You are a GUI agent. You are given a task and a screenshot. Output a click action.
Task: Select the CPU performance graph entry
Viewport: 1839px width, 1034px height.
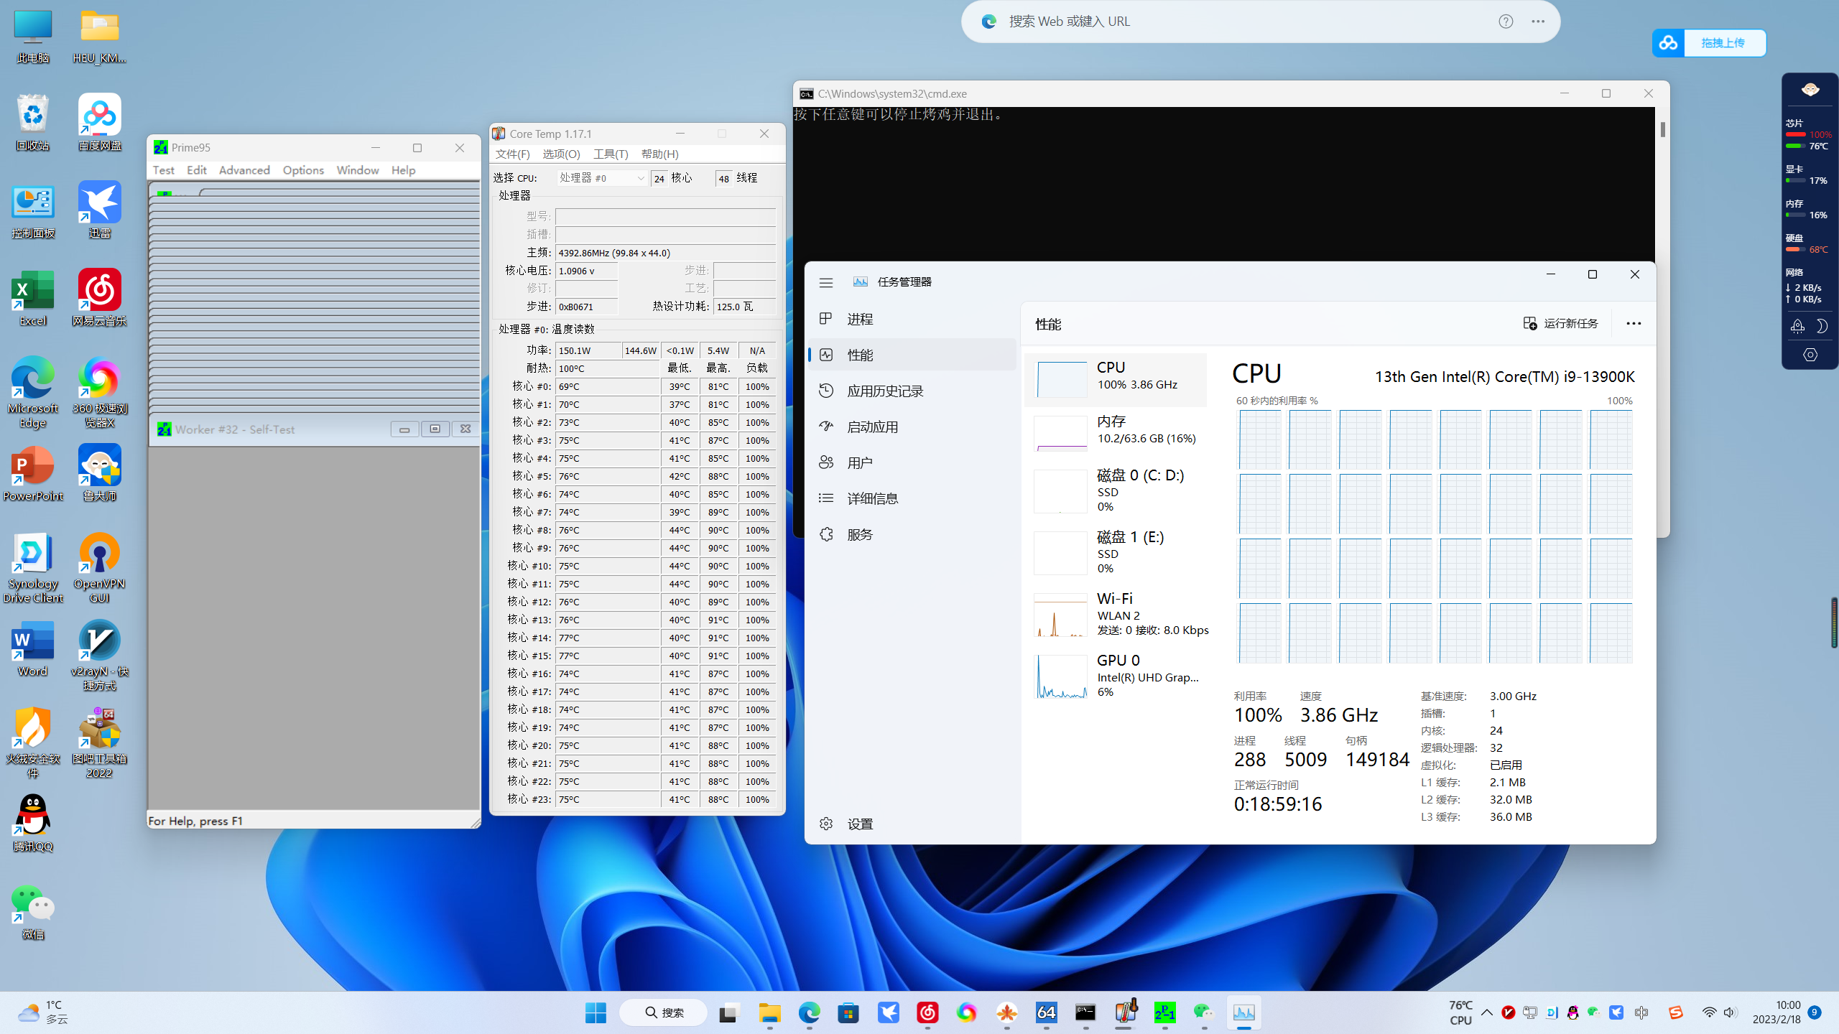pyautogui.click(x=1116, y=379)
